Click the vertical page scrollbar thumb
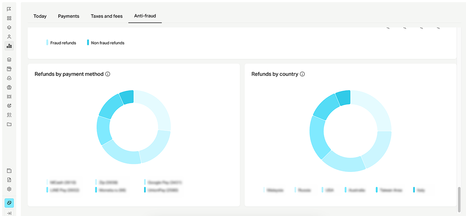The image size is (466, 216). point(459,197)
